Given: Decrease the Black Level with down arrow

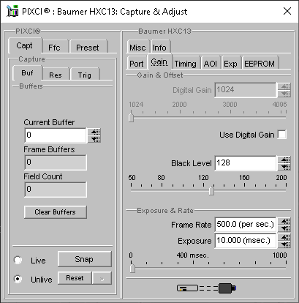Looking at the screenshot, I should click(284, 167).
